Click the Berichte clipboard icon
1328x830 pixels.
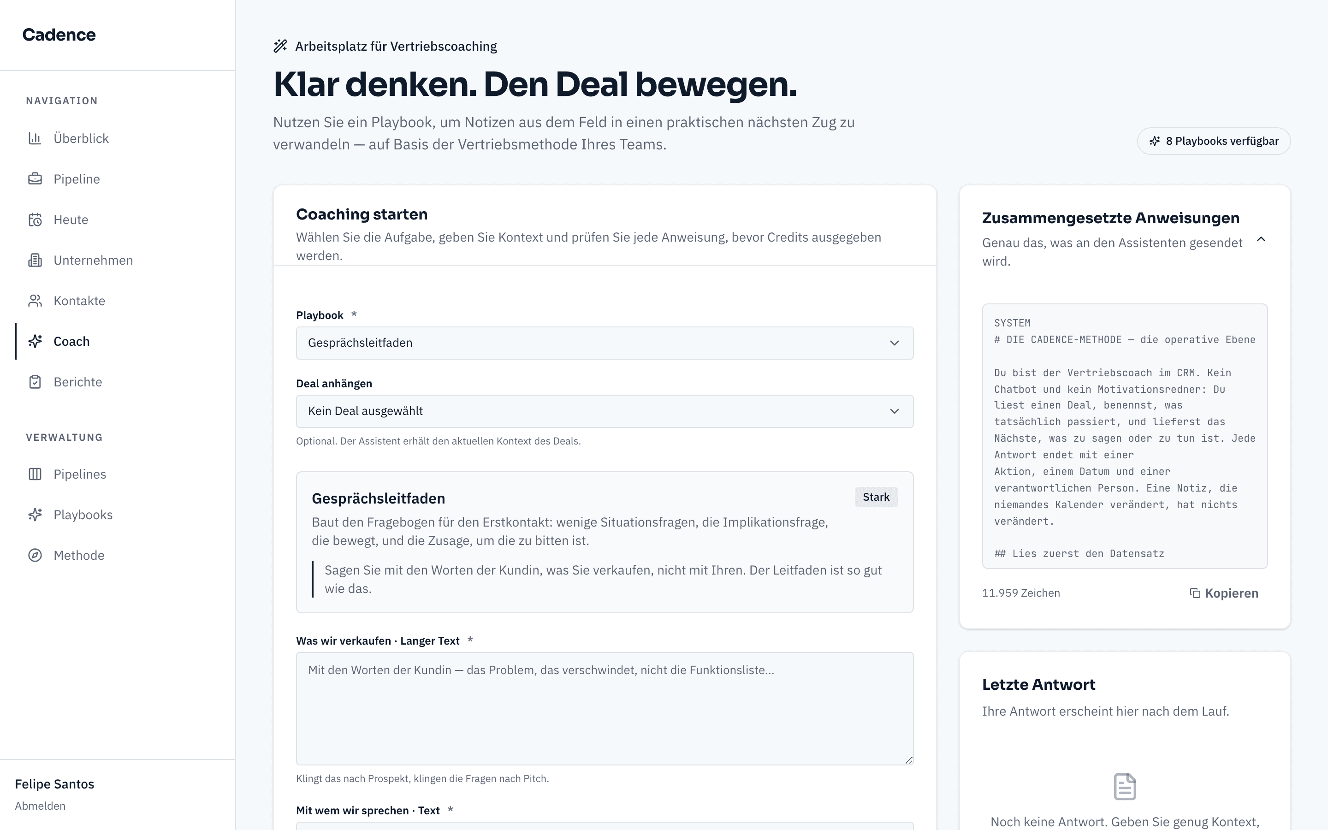(x=35, y=382)
